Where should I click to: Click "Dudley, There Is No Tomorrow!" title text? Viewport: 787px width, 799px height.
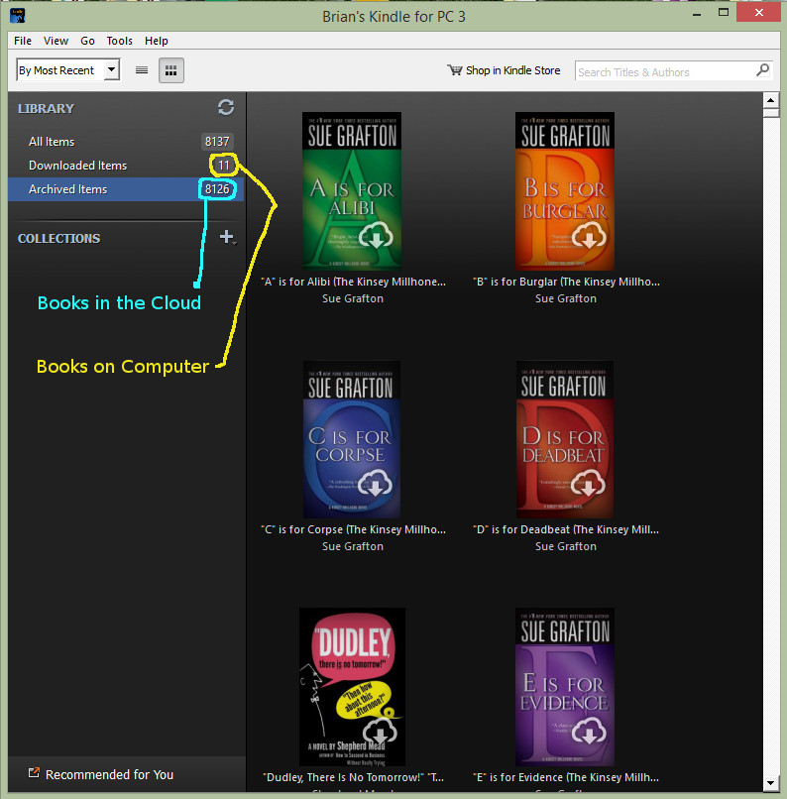click(x=354, y=777)
